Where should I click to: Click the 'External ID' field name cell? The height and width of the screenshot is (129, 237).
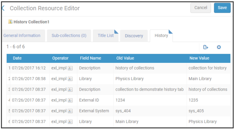pos(89,100)
